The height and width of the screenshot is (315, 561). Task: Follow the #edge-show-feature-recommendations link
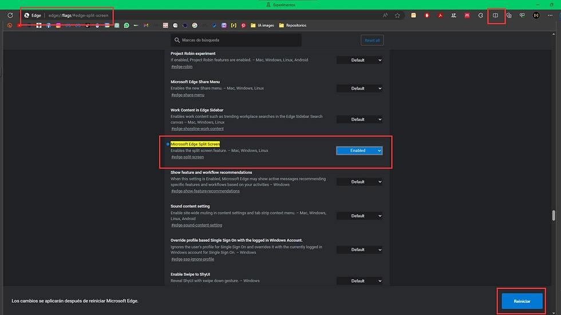coord(206,191)
